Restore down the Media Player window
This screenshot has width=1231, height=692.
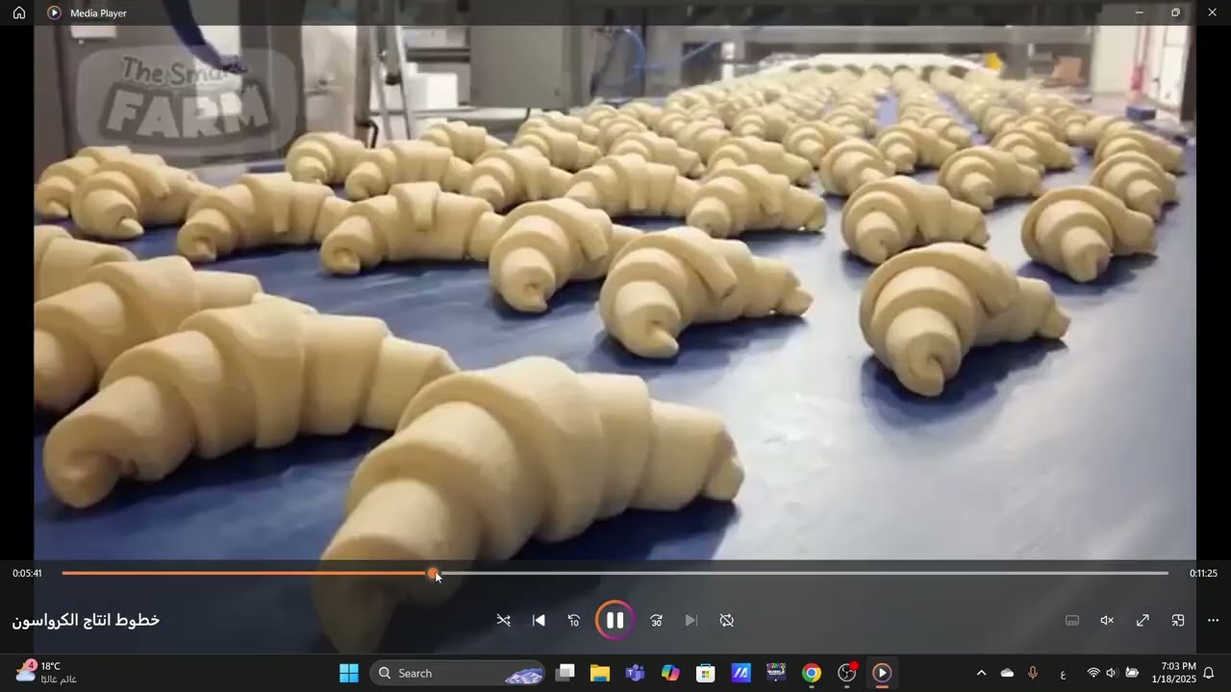[x=1175, y=12]
